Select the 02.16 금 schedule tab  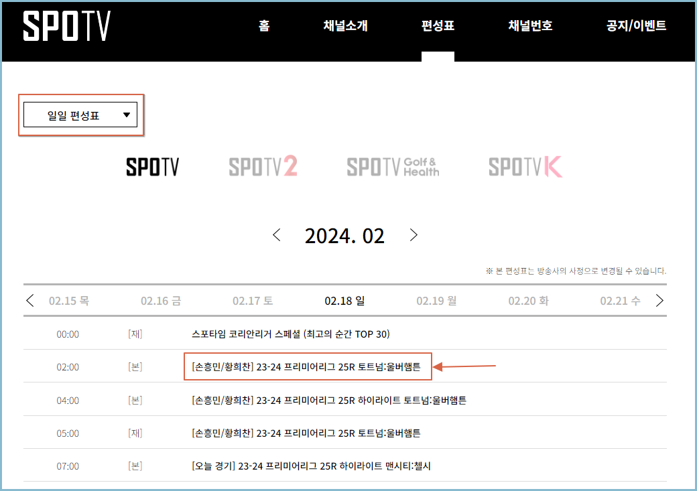(x=160, y=301)
